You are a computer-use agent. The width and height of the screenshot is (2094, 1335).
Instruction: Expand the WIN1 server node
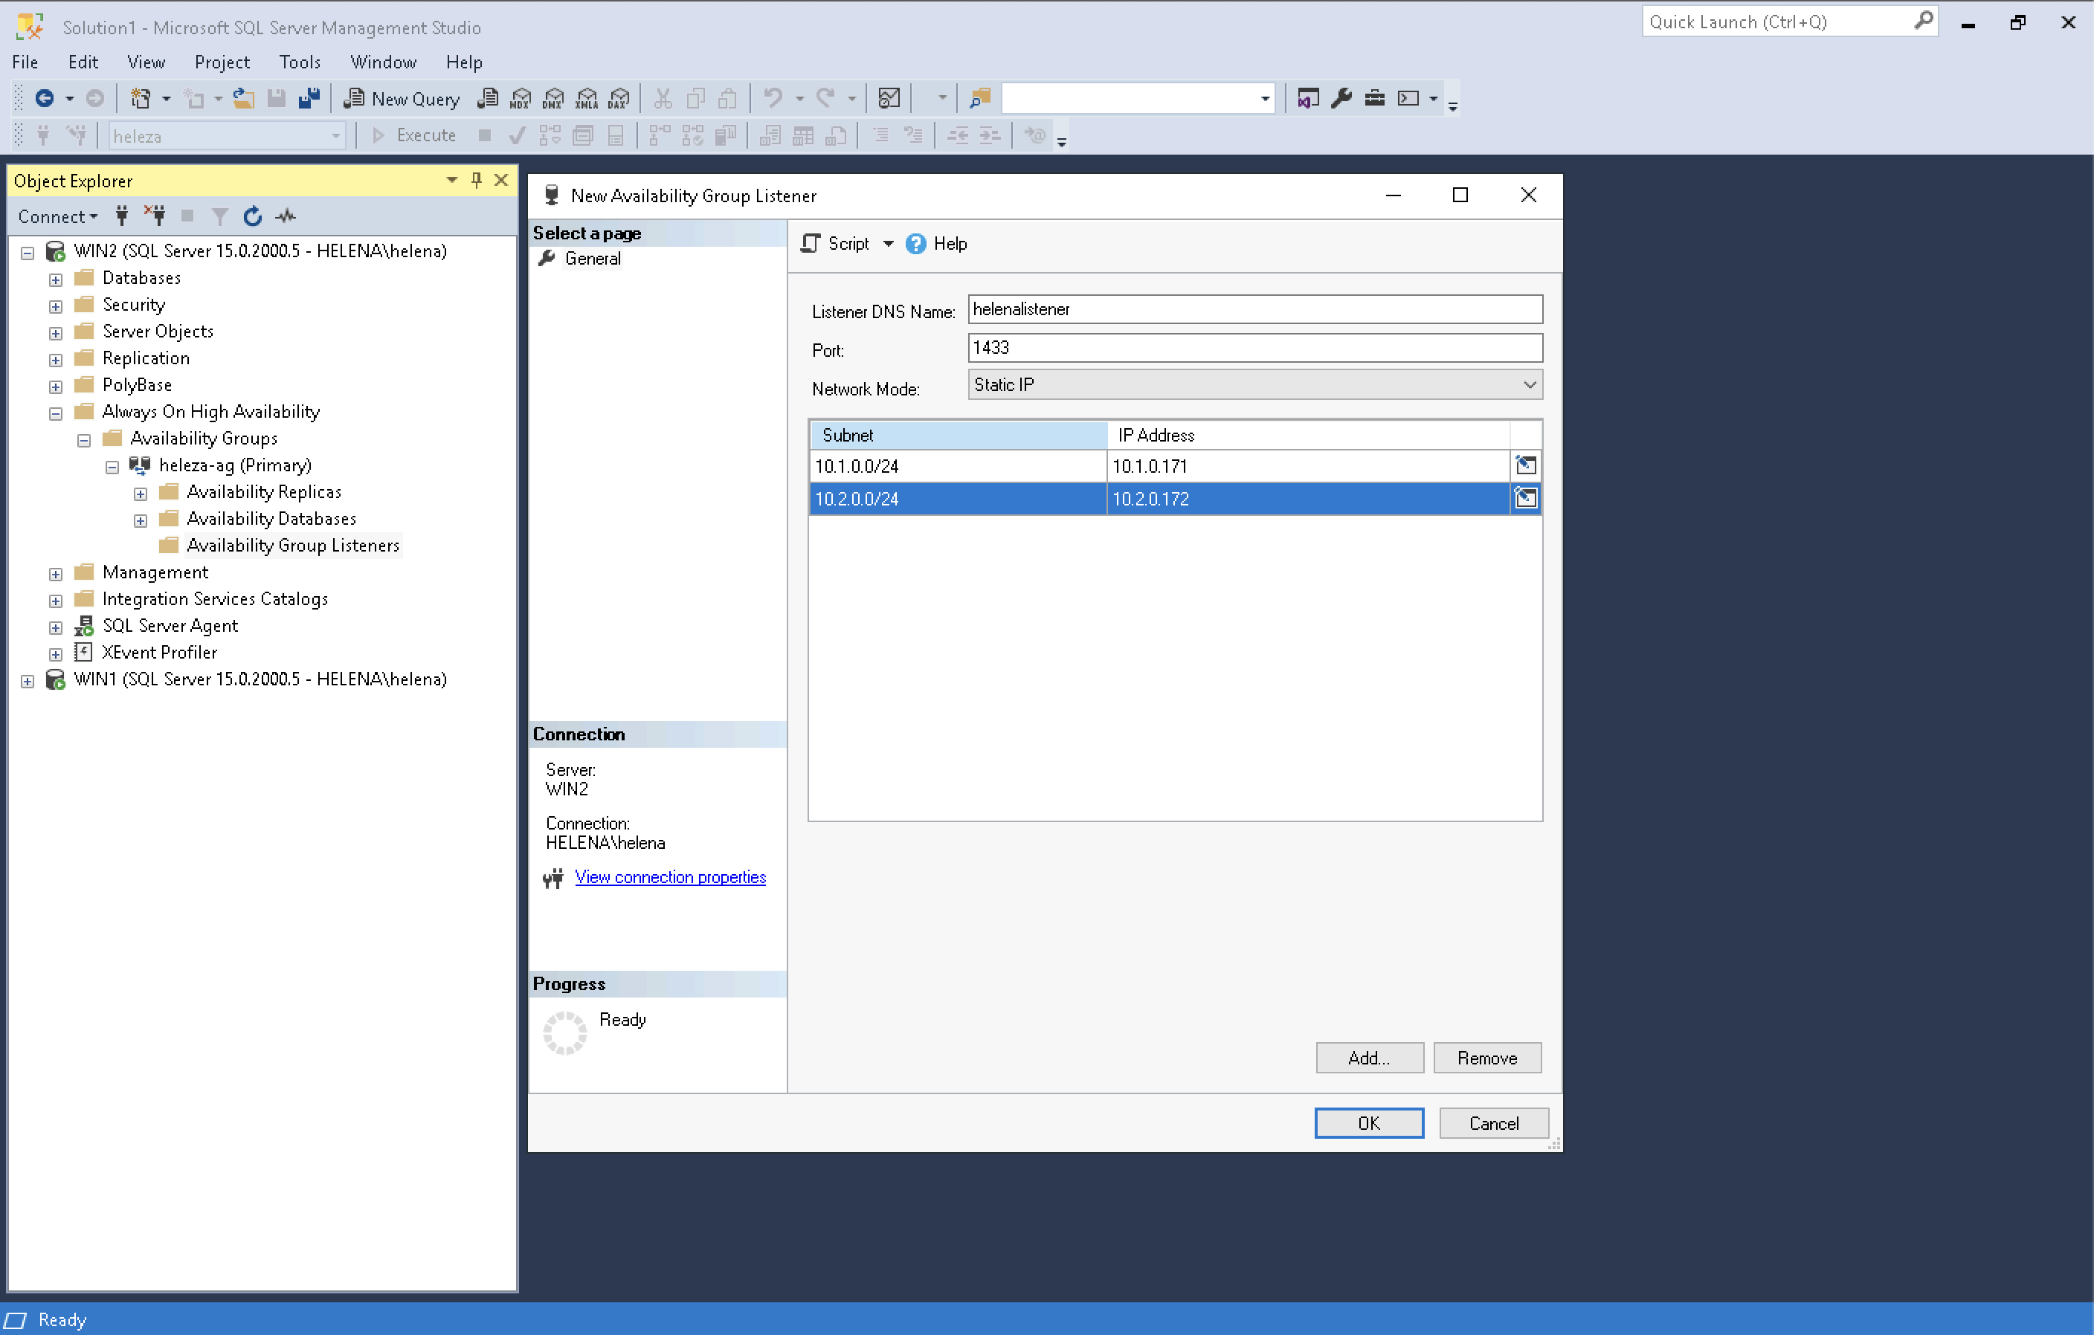pos(28,682)
